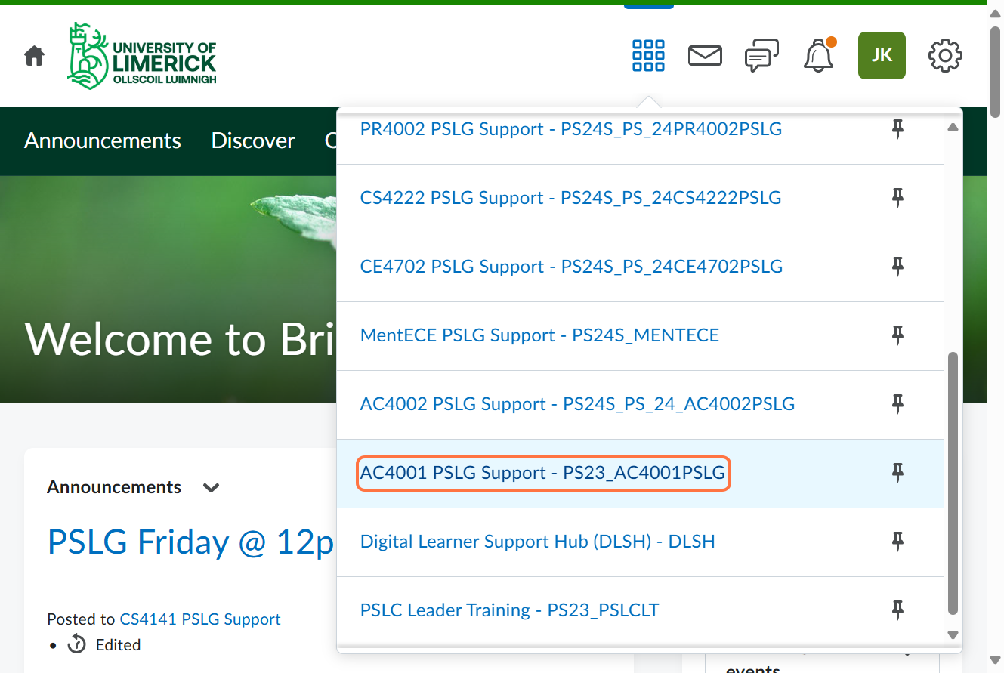
Task: Click the University of Limerick logo
Action: click(x=142, y=56)
